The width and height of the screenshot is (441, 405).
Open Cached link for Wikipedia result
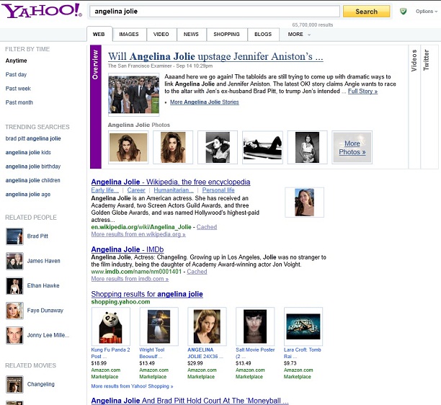207,227
